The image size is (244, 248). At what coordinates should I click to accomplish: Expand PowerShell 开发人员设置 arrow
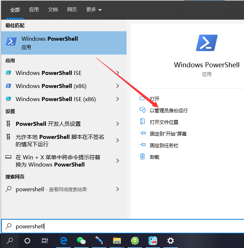point(117,124)
